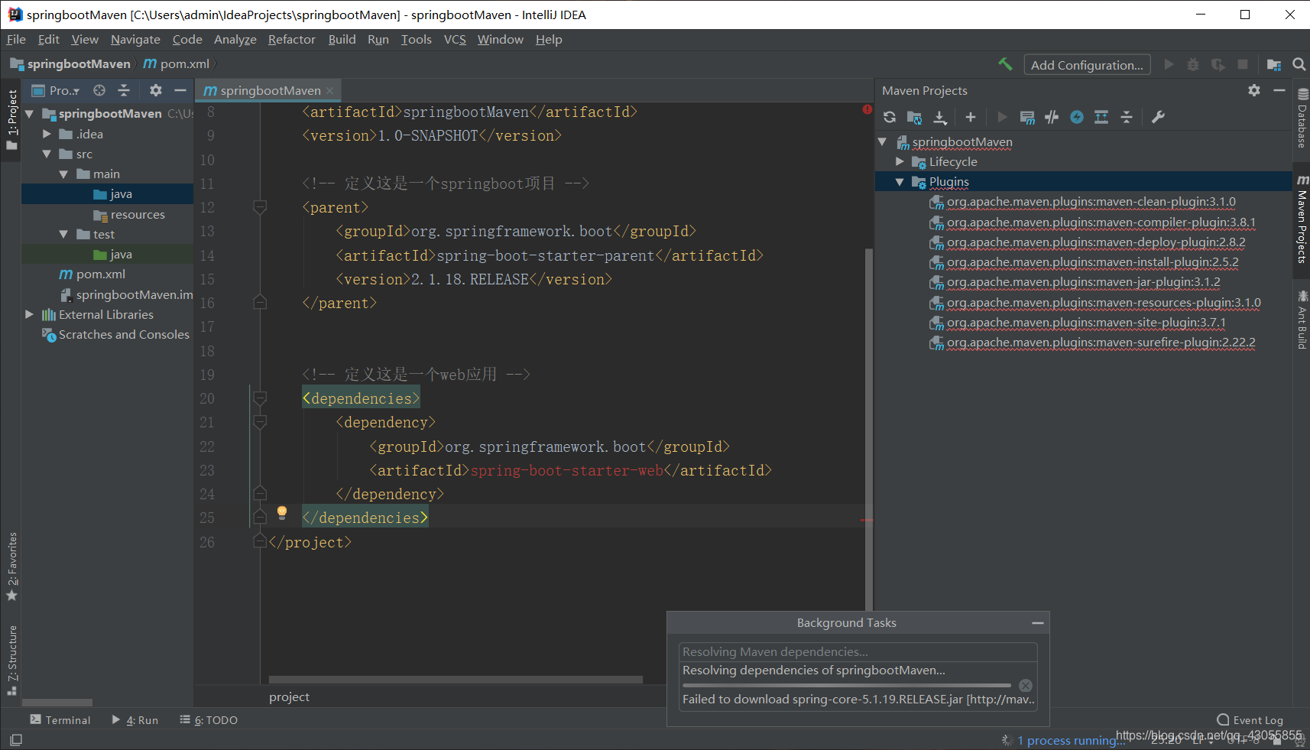
Task: Collapse springbootMaven root in Project tree
Action: [30, 114]
